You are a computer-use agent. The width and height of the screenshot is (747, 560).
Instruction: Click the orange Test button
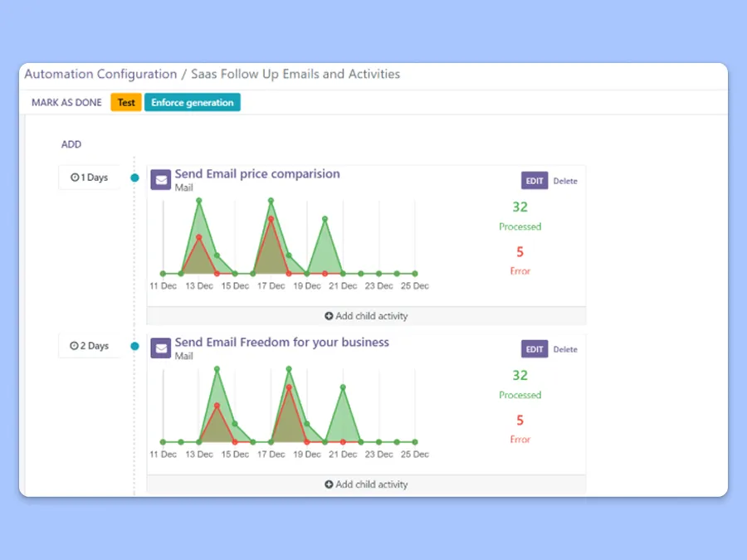(x=126, y=103)
